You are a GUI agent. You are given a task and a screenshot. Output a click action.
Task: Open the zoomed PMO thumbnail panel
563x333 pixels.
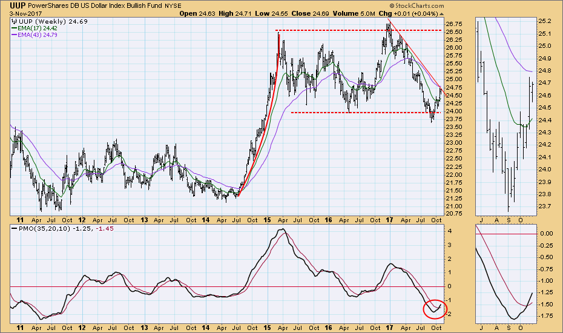(x=506, y=274)
